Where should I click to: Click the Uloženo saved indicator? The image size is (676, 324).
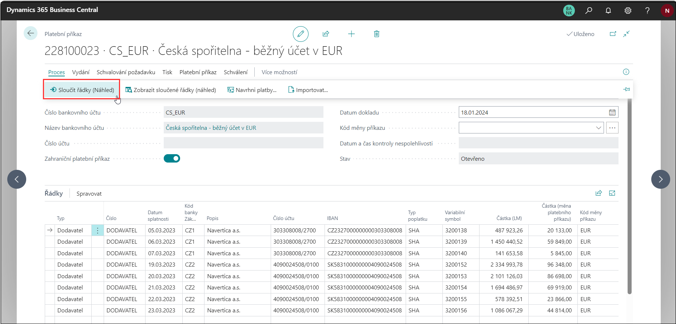(580, 34)
